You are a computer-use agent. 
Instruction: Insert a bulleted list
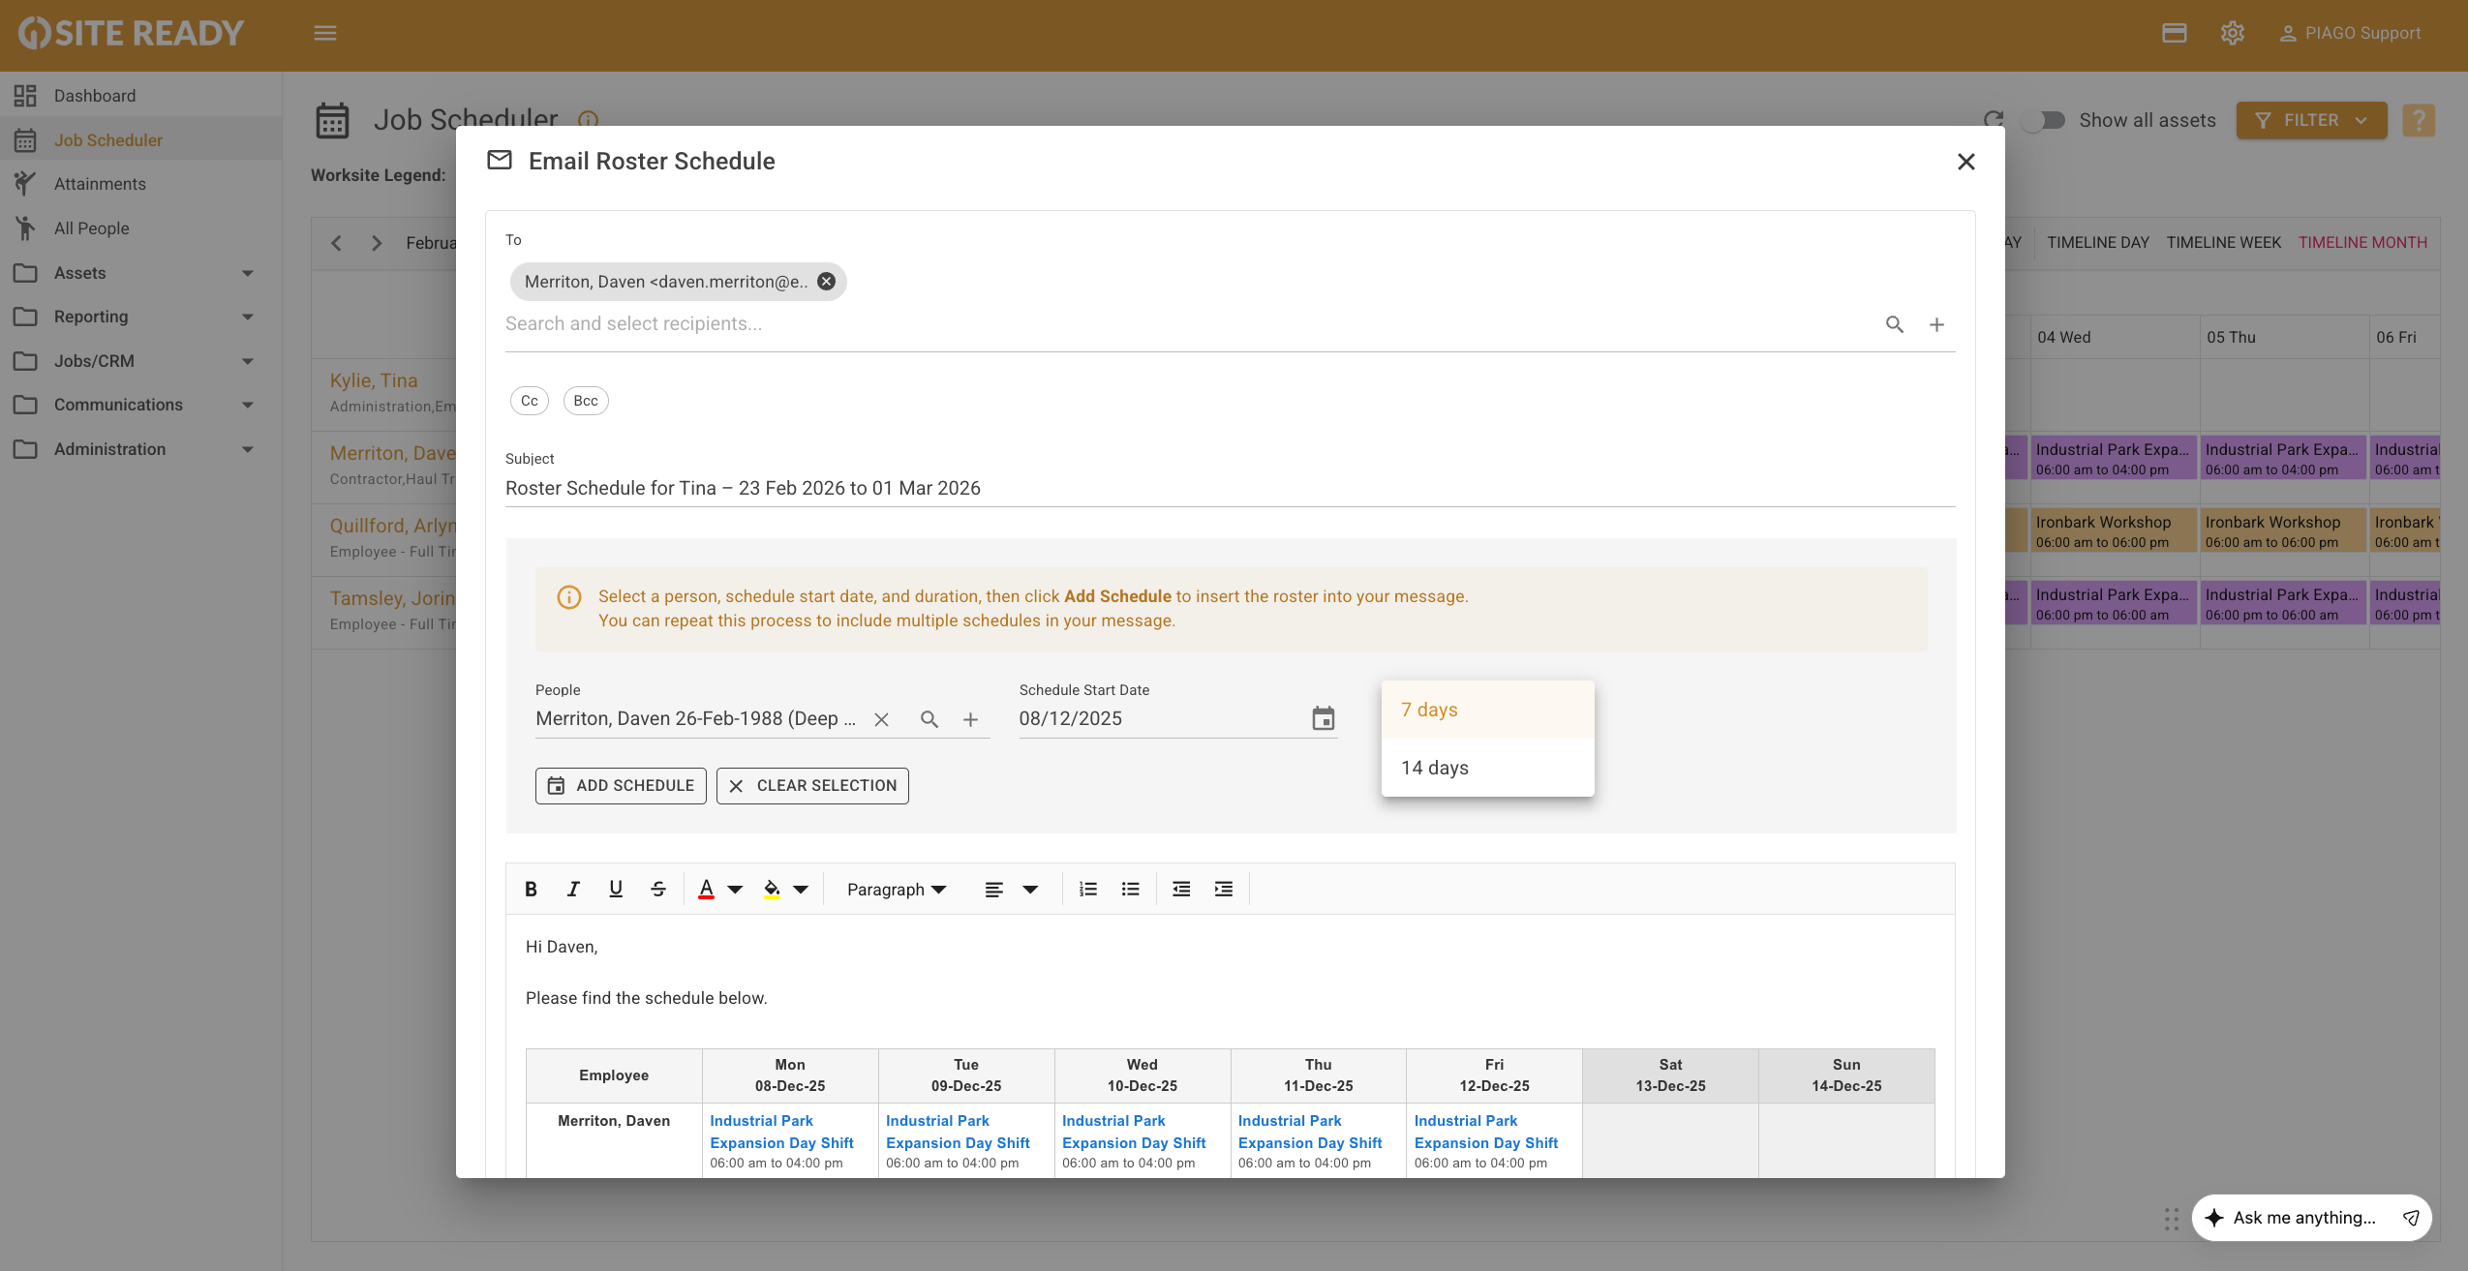click(x=1130, y=889)
